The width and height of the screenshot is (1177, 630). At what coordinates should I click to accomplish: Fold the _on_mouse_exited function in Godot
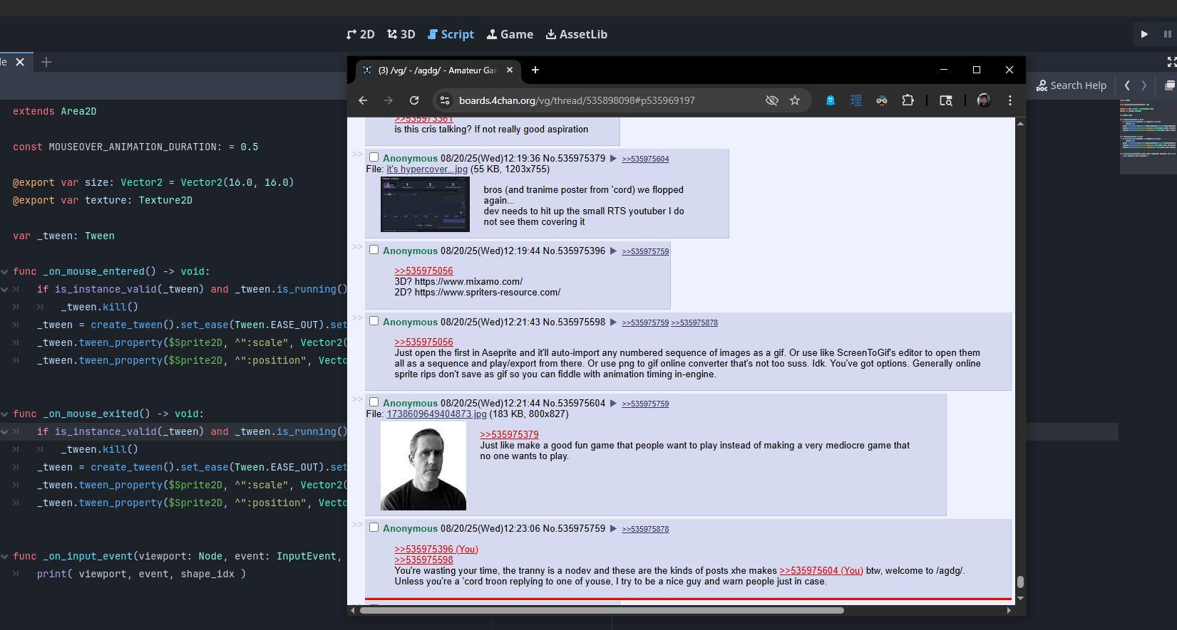click(5, 414)
